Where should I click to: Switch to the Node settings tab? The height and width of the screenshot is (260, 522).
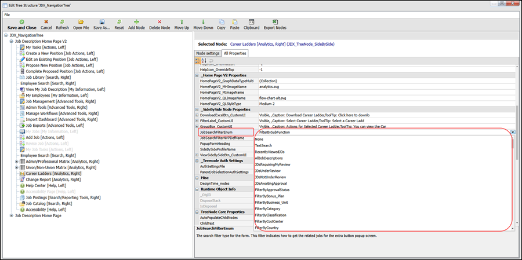[208, 53]
